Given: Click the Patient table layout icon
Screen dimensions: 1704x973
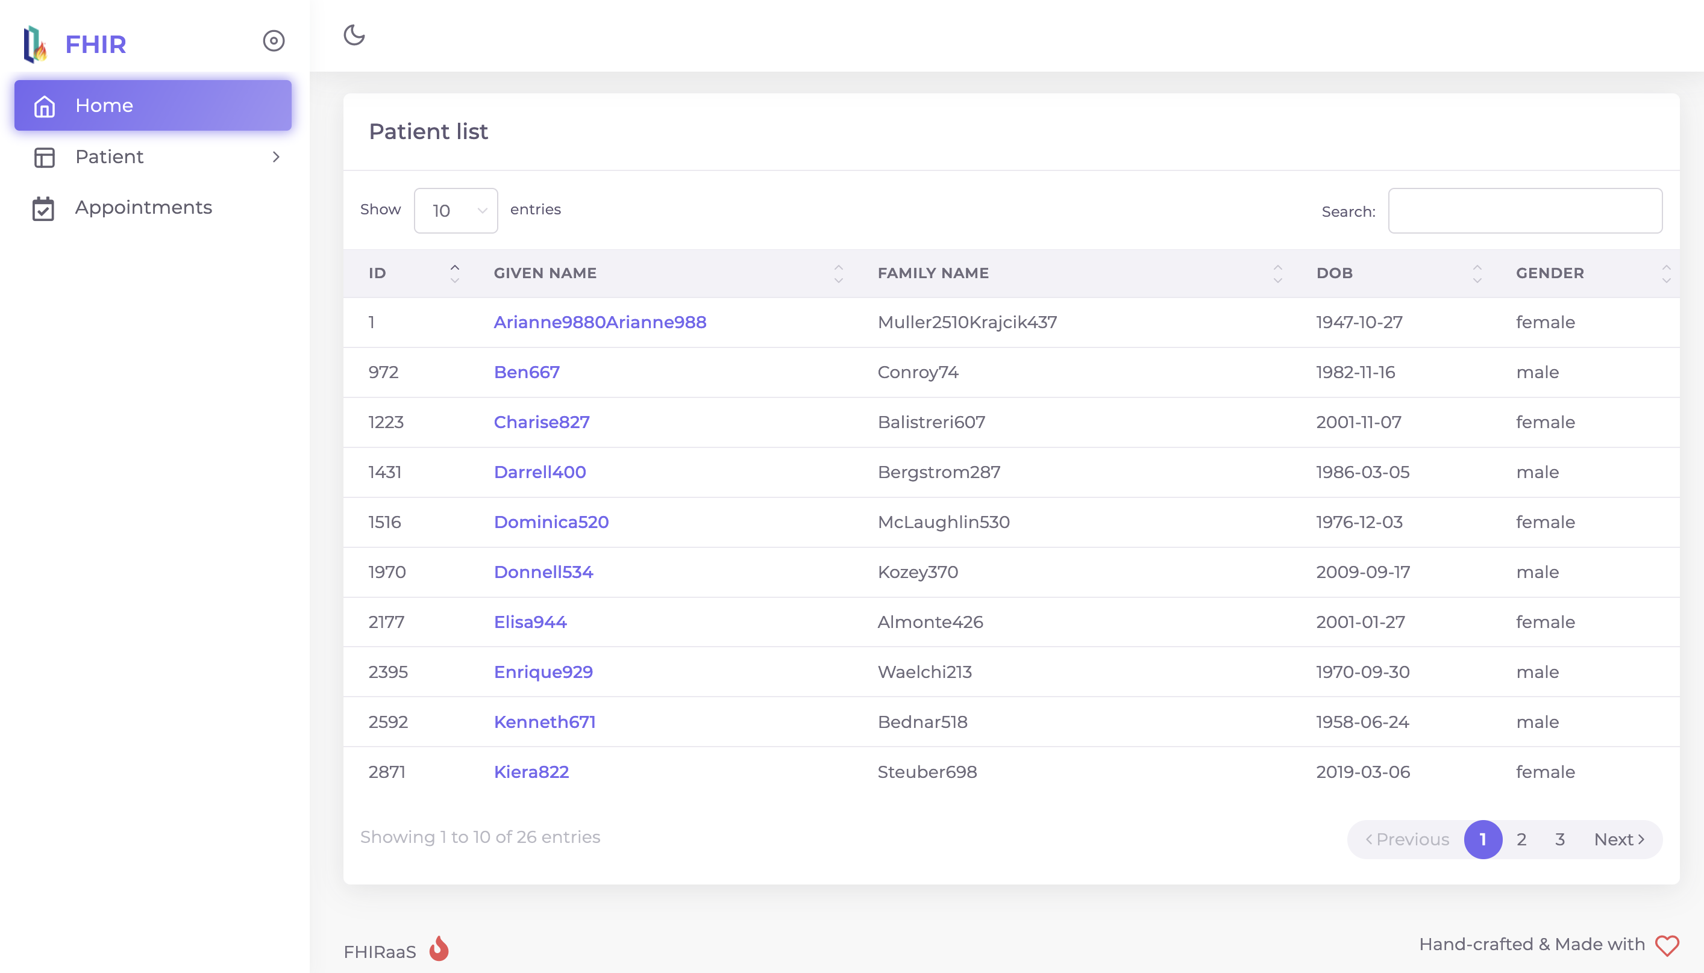Looking at the screenshot, I should coord(44,157).
